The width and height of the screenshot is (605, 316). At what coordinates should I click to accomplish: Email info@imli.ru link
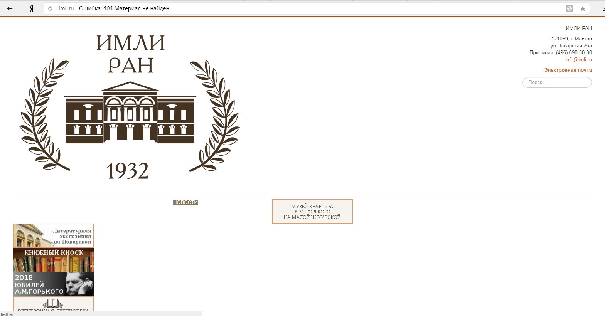coord(578,59)
